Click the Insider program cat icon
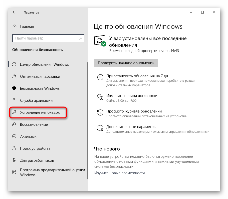 coord(14,172)
